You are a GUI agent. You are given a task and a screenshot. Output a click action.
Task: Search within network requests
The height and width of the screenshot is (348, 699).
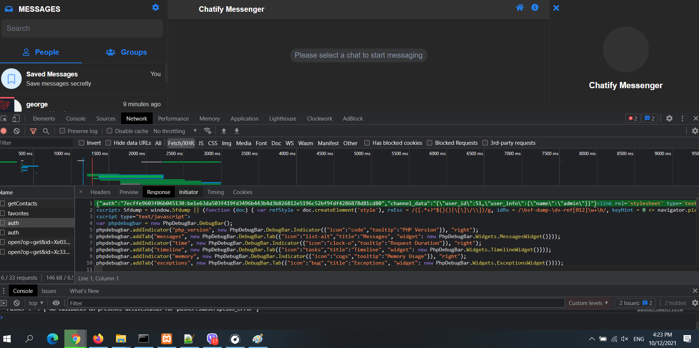[46, 131]
